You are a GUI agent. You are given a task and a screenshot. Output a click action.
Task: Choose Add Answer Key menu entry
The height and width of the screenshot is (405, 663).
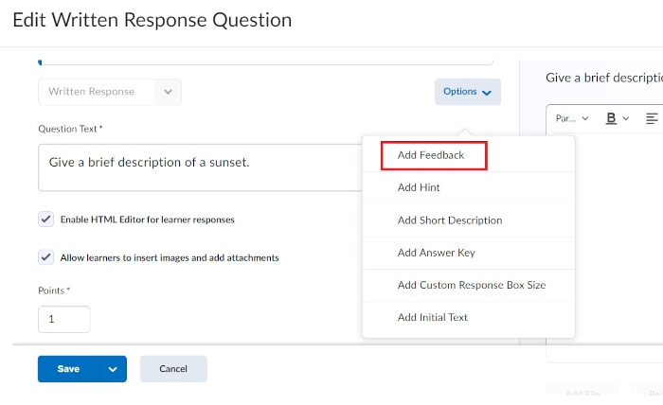(x=437, y=253)
